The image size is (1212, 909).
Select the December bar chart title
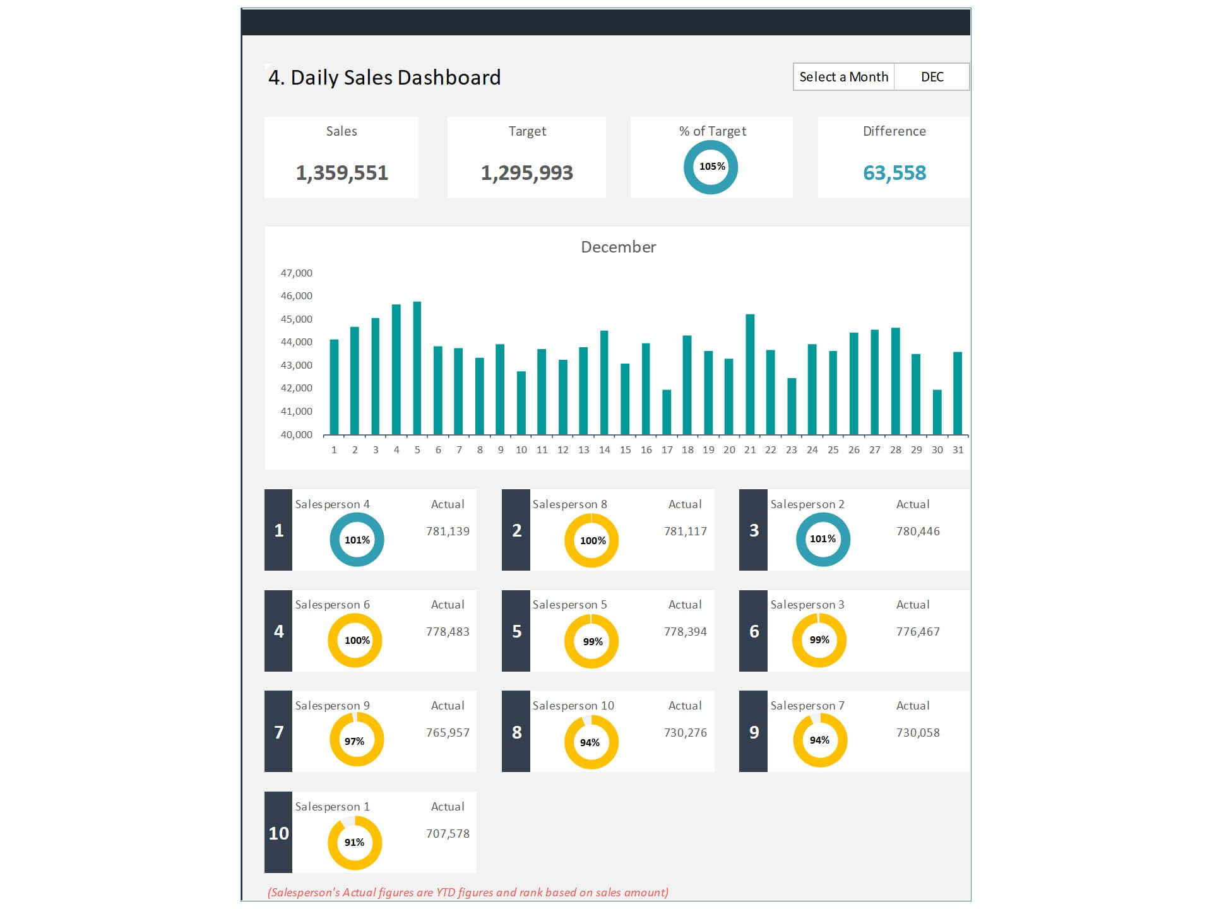(x=619, y=247)
